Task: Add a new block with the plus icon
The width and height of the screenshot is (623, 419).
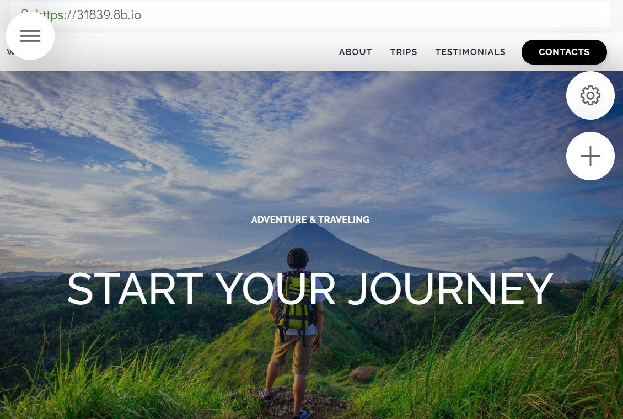Action: tap(590, 156)
